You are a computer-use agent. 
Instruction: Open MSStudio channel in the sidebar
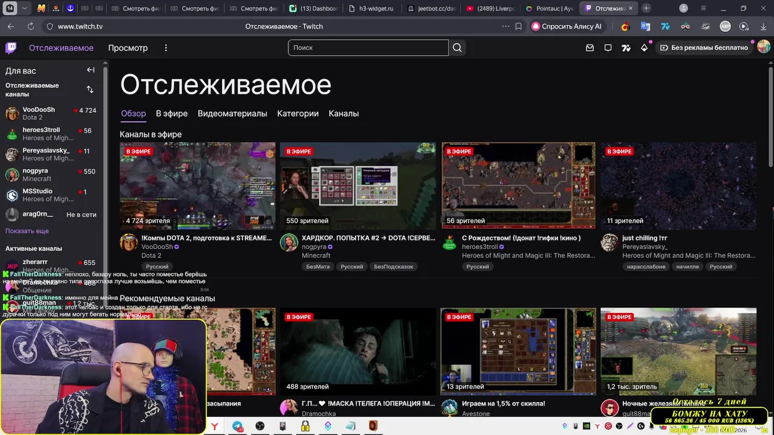click(x=52, y=195)
